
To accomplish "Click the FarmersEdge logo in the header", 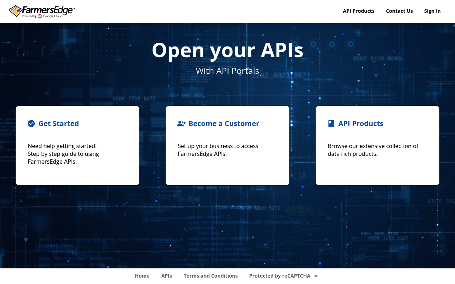I will point(42,11).
